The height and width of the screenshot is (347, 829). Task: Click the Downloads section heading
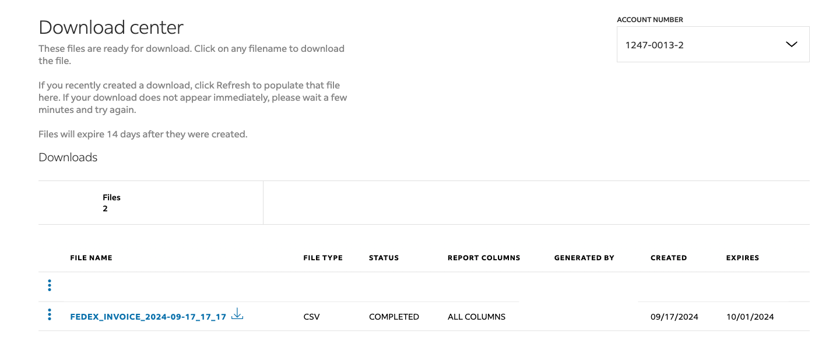pos(68,157)
